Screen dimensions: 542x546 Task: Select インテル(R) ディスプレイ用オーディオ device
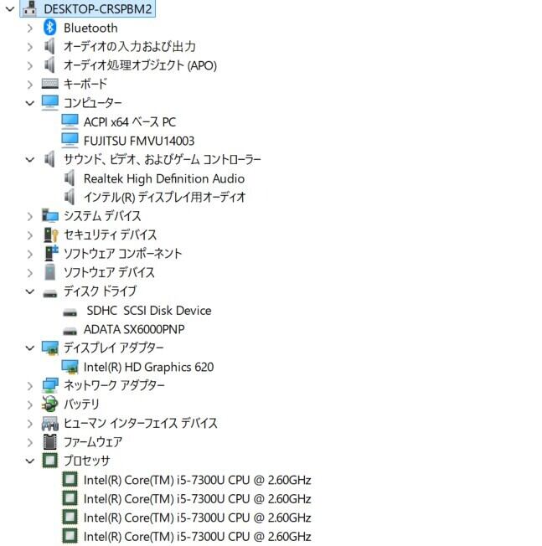click(x=165, y=198)
